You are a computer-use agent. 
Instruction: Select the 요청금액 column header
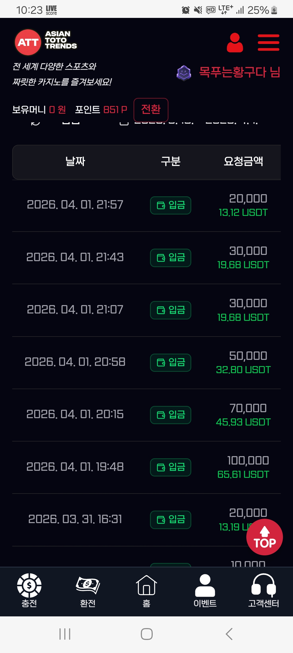[243, 162]
